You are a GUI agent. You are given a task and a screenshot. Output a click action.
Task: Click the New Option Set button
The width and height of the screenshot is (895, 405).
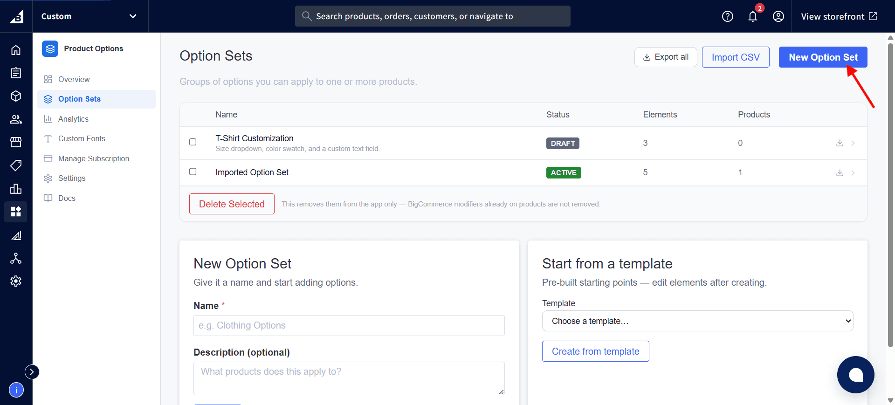click(x=823, y=57)
